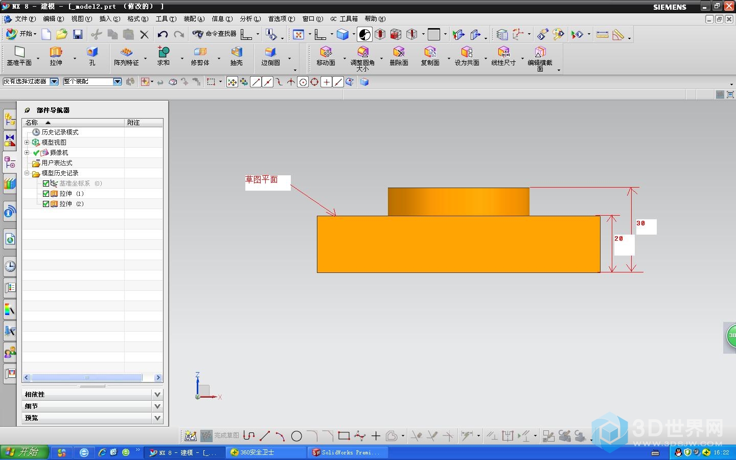Expand the 模型视图 tree node
The image size is (736, 460).
[x=27, y=143]
